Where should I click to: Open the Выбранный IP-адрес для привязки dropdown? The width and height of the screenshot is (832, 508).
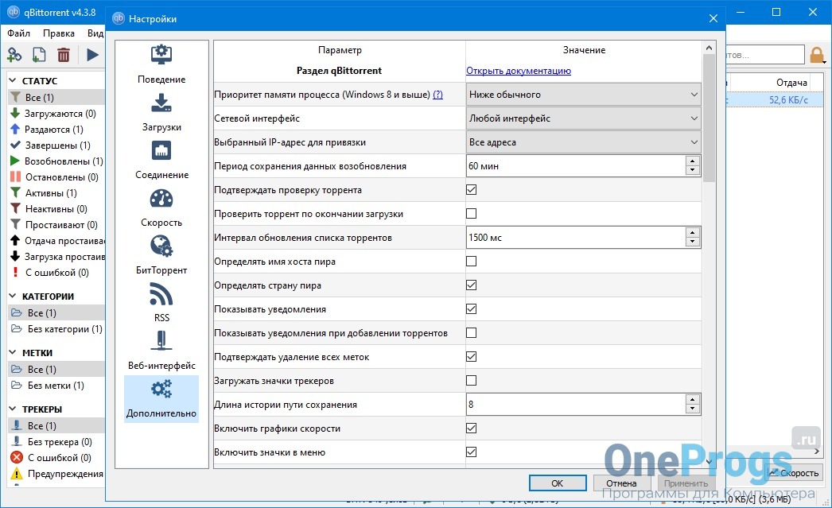click(584, 142)
